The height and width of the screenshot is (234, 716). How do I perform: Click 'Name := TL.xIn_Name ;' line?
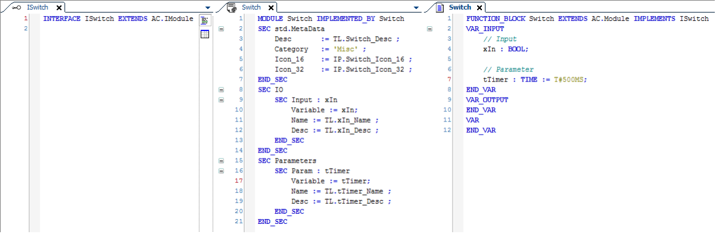pyautogui.click(x=335, y=120)
